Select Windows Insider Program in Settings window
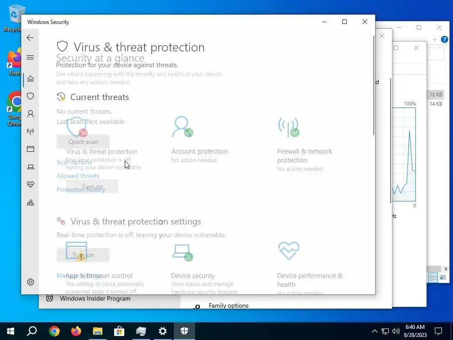 coord(95,298)
